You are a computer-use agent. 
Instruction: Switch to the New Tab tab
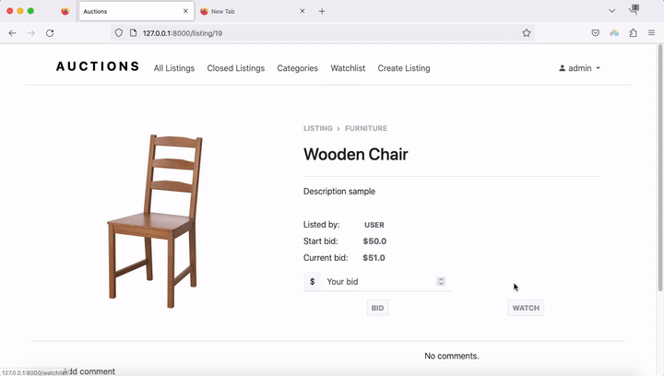click(x=253, y=11)
